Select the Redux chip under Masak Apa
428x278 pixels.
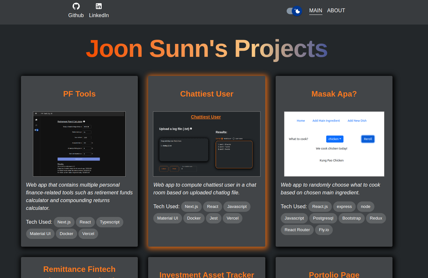pos(376,218)
